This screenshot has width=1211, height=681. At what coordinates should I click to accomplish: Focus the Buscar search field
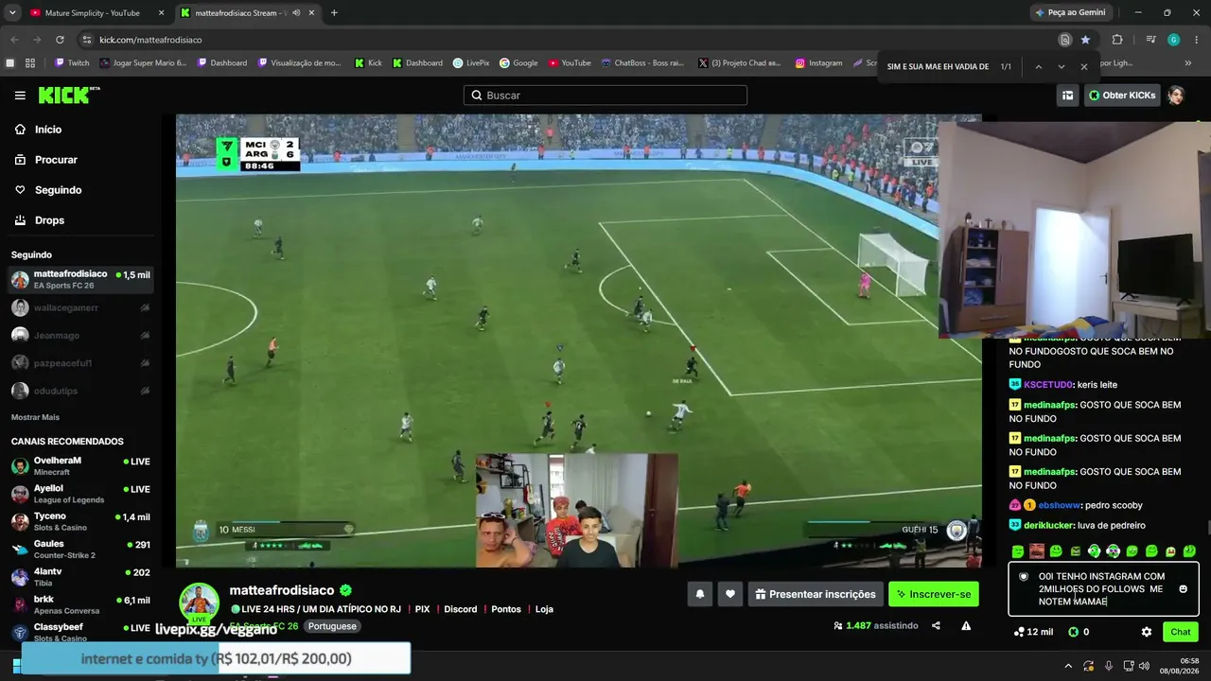click(605, 96)
